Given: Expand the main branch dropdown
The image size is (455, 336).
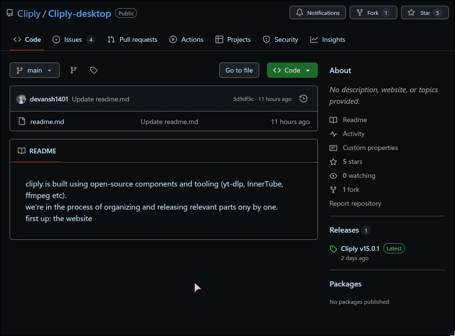Looking at the screenshot, I should (x=35, y=70).
